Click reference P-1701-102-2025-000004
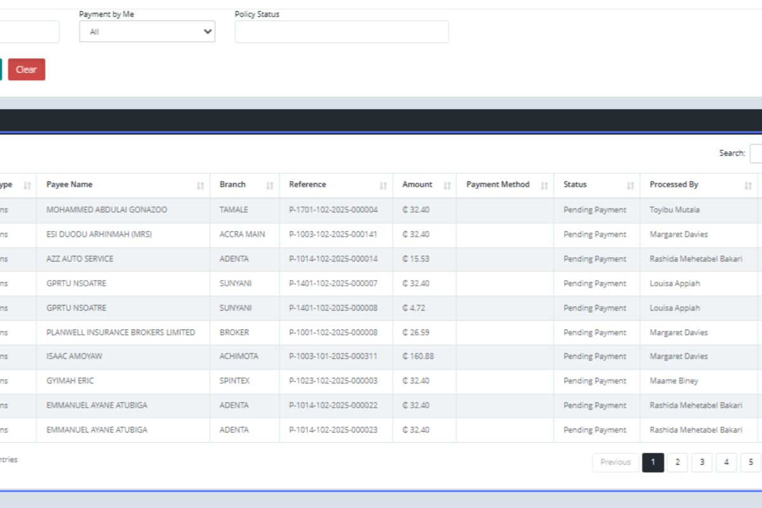 tap(333, 210)
